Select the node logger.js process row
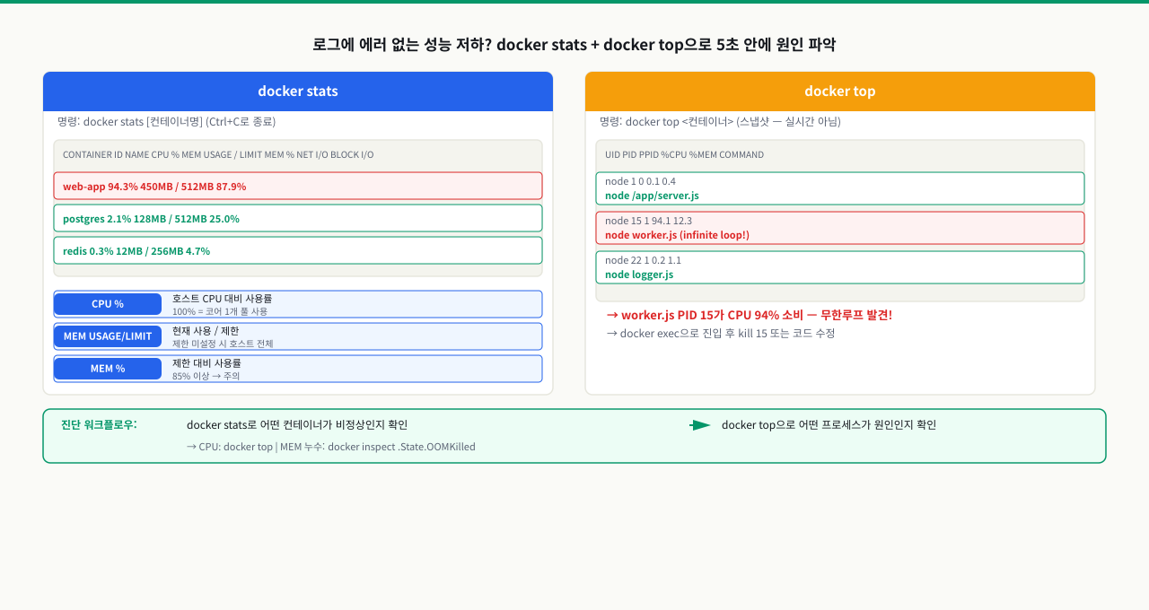Screen dimensions: 1149x610 pos(840,267)
